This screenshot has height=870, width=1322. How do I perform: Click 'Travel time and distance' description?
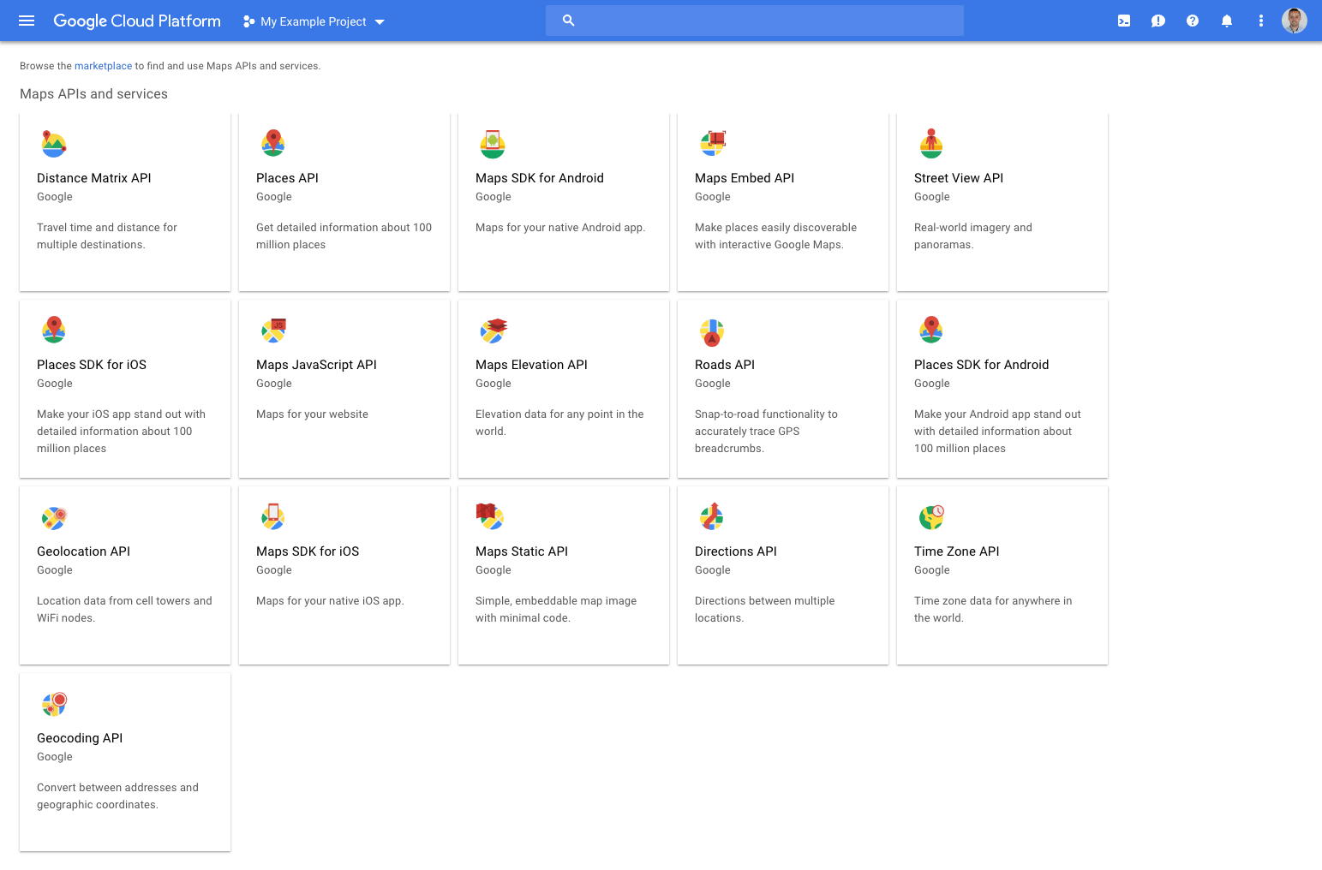[x=107, y=236]
